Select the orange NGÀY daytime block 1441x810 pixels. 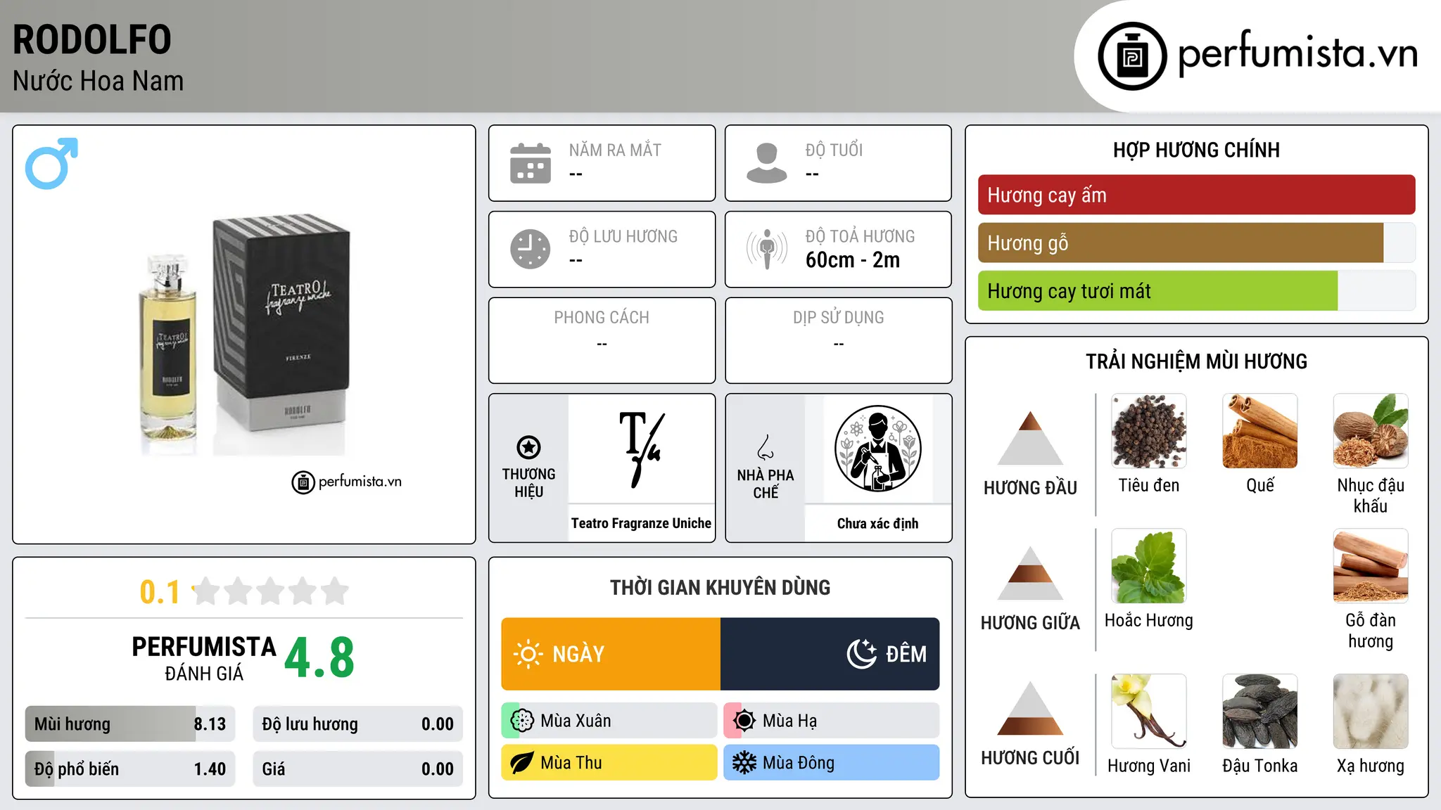(611, 654)
